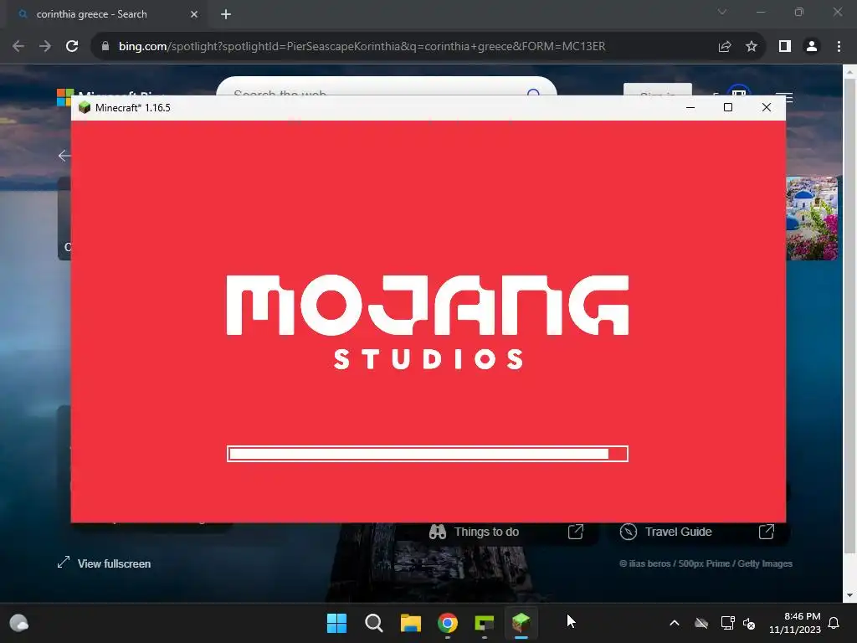Open the clock showing 8:46 PM
The width and height of the screenshot is (857, 643).
(x=795, y=623)
